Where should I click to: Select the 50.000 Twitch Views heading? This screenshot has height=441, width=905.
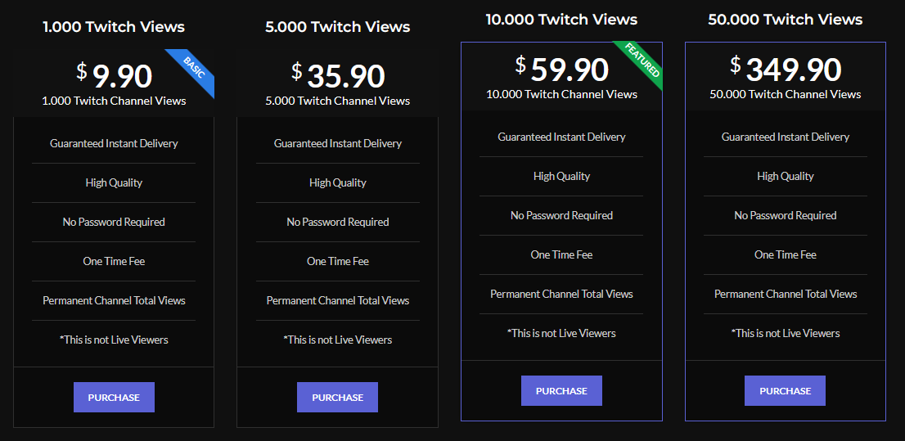785,20
